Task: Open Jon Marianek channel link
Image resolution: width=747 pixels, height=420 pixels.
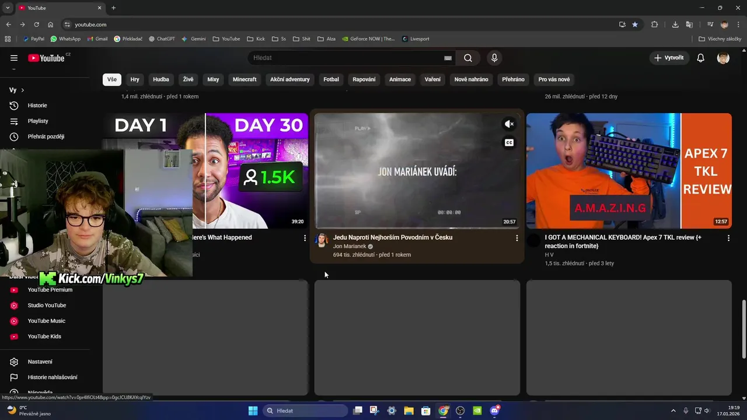Action: (x=350, y=246)
